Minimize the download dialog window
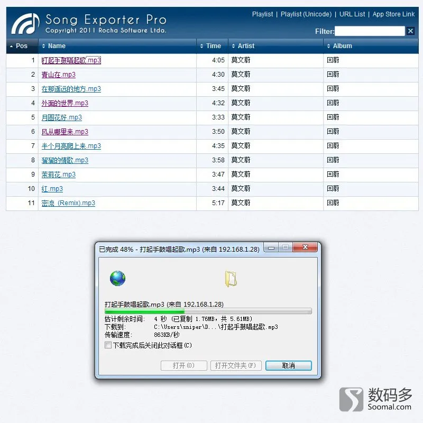Screen dimensions: 423x423 pos(271,247)
